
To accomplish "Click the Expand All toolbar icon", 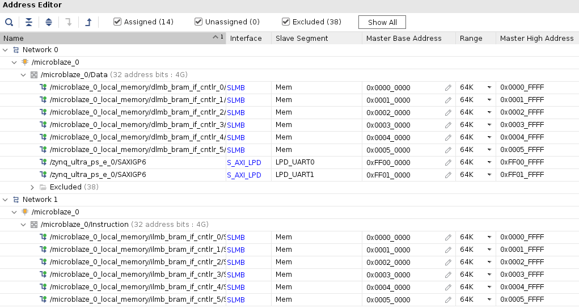I will point(49,22).
